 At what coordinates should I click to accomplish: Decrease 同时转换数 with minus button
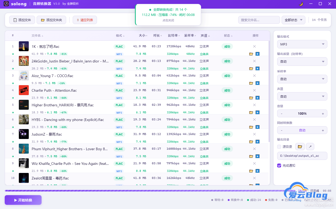coord(282,130)
